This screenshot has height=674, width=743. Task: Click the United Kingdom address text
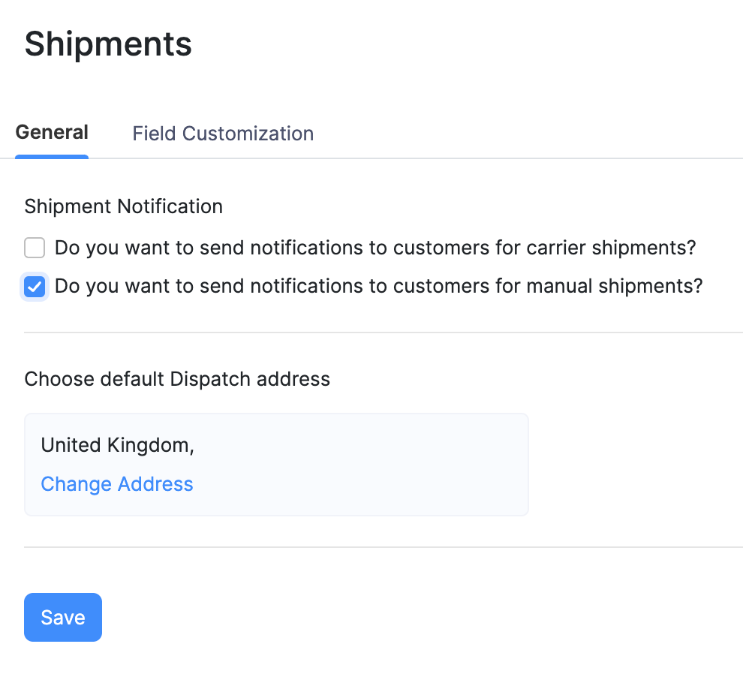tap(116, 445)
